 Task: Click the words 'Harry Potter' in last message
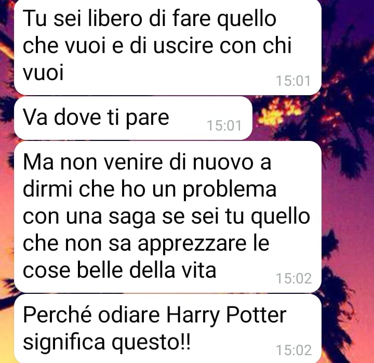(x=226, y=316)
